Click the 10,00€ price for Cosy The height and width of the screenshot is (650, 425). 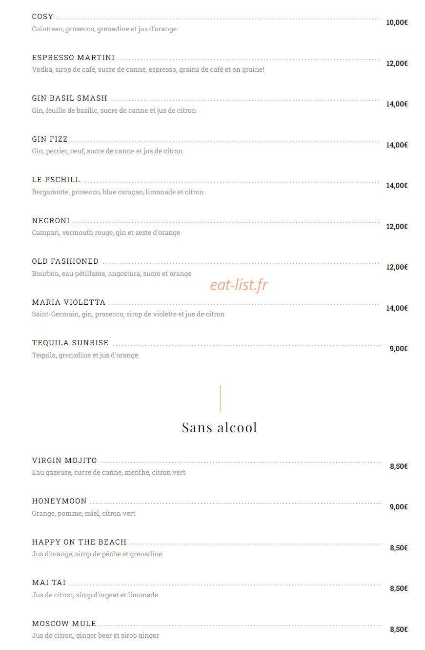click(397, 22)
